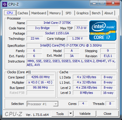This screenshot has width=122, height=120.
Task: Go to the Memory tab
Action: click(x=55, y=13)
